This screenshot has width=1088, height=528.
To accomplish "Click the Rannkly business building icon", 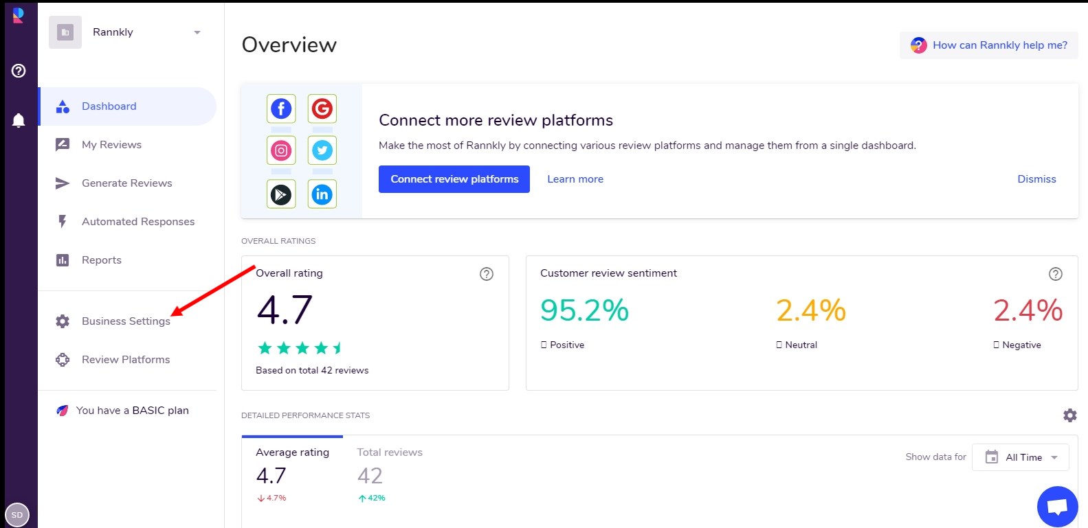I will 65,32.
